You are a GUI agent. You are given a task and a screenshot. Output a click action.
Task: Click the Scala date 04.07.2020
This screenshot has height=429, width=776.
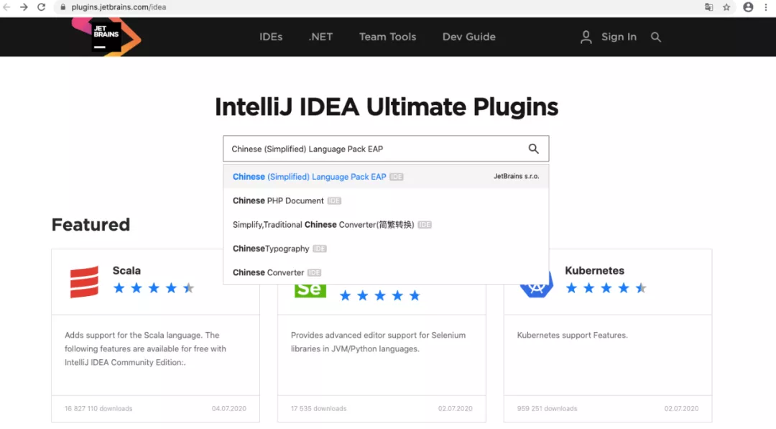tap(228, 409)
